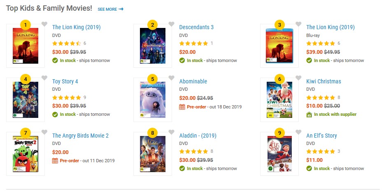Add The Lion King DVD to wishlist heart
Screen dimensions: 384x191
(x=44, y=24)
